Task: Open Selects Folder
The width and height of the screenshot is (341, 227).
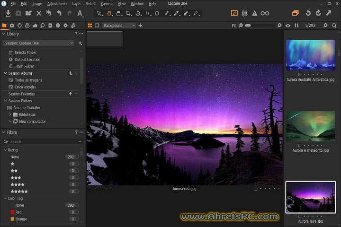Action: pos(26,52)
